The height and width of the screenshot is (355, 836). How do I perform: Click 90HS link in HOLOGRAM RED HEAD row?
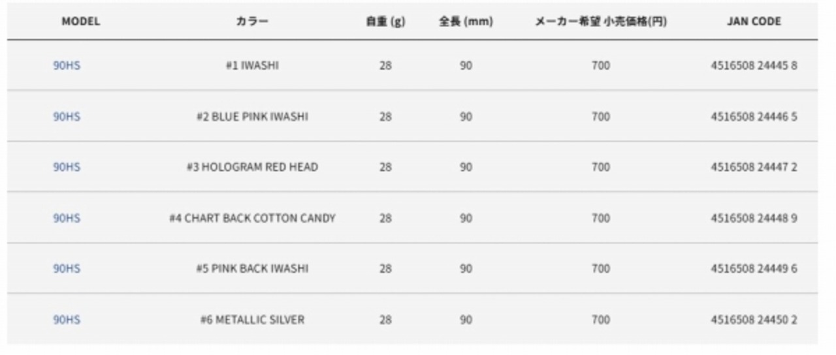tap(67, 167)
